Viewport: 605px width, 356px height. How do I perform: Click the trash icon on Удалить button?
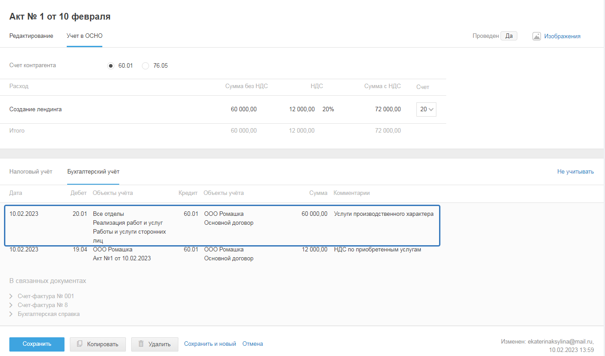pos(141,344)
